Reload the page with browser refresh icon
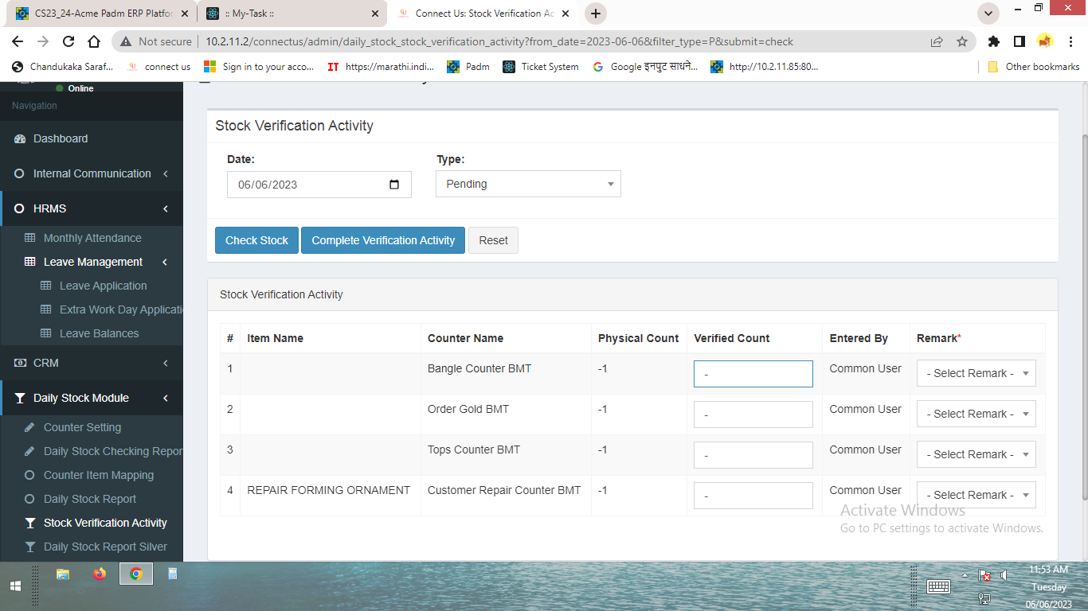Viewport: 1088px width, 611px height. click(68, 41)
